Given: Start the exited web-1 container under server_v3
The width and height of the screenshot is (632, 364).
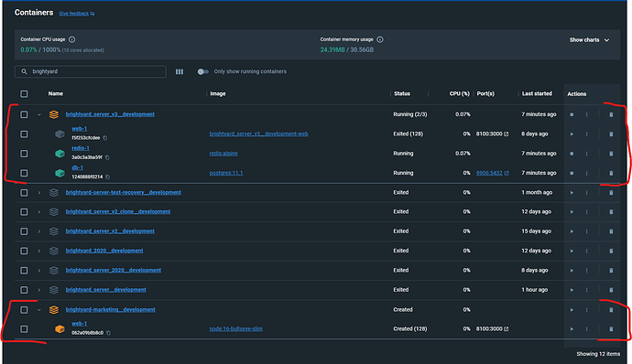Looking at the screenshot, I should [x=572, y=134].
